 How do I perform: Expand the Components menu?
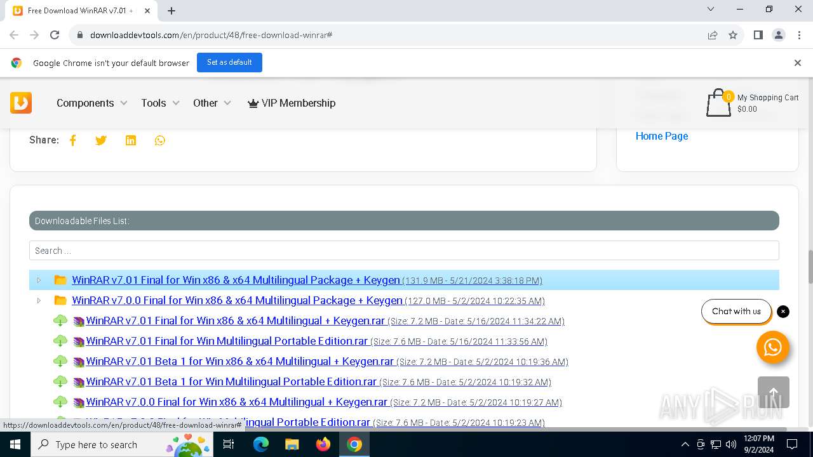click(92, 103)
